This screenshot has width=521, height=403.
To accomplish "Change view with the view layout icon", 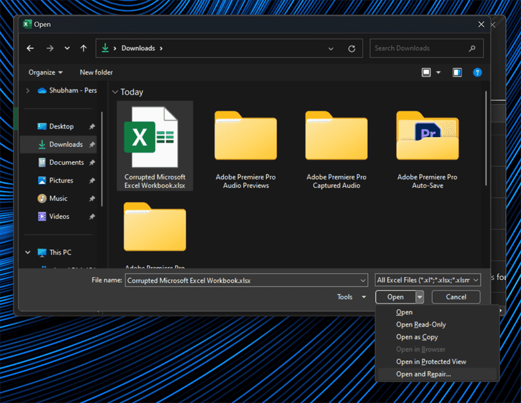I will (426, 72).
